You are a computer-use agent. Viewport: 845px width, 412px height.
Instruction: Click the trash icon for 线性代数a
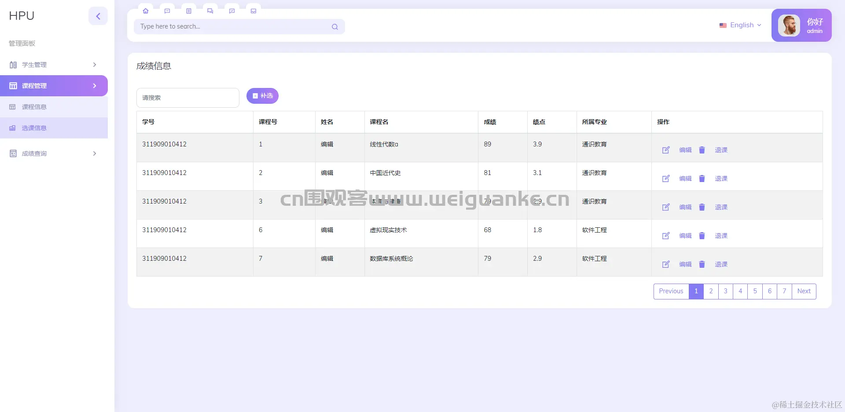[x=702, y=150]
